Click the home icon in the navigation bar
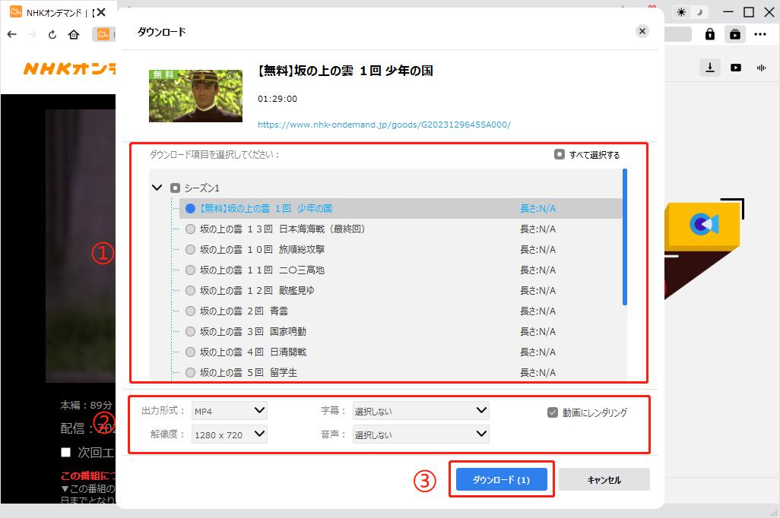The image size is (780, 518). 74,34
